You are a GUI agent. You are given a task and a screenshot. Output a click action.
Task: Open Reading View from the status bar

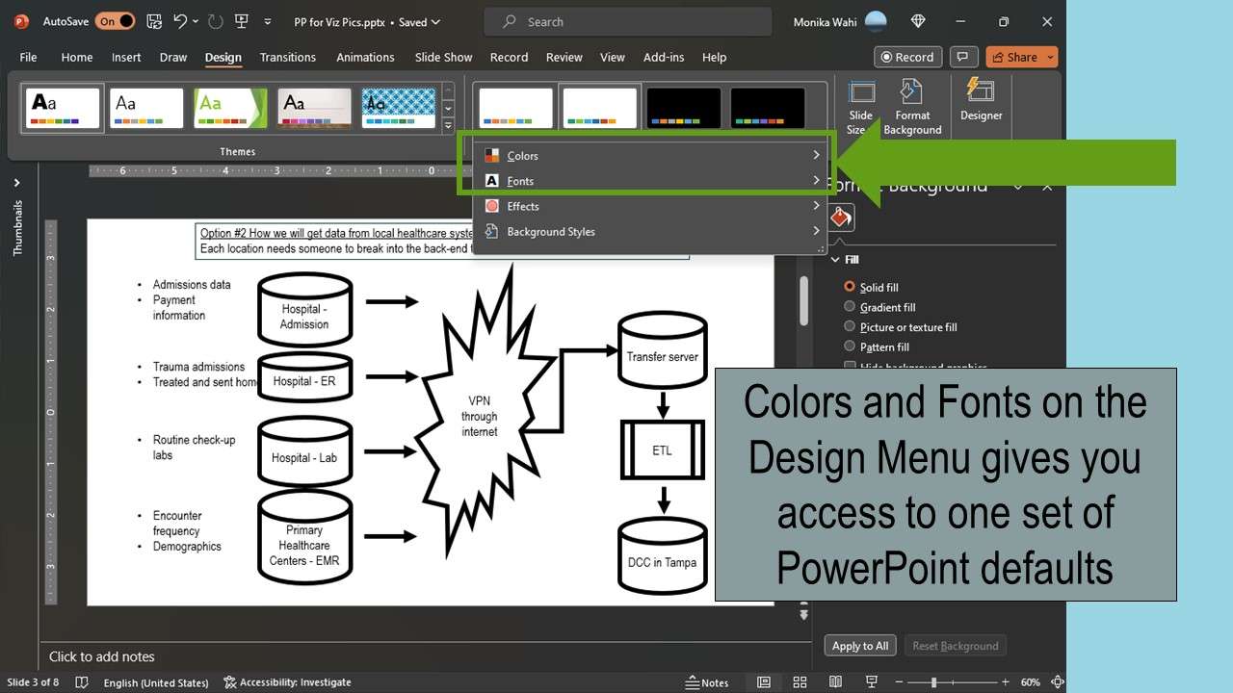(x=836, y=681)
